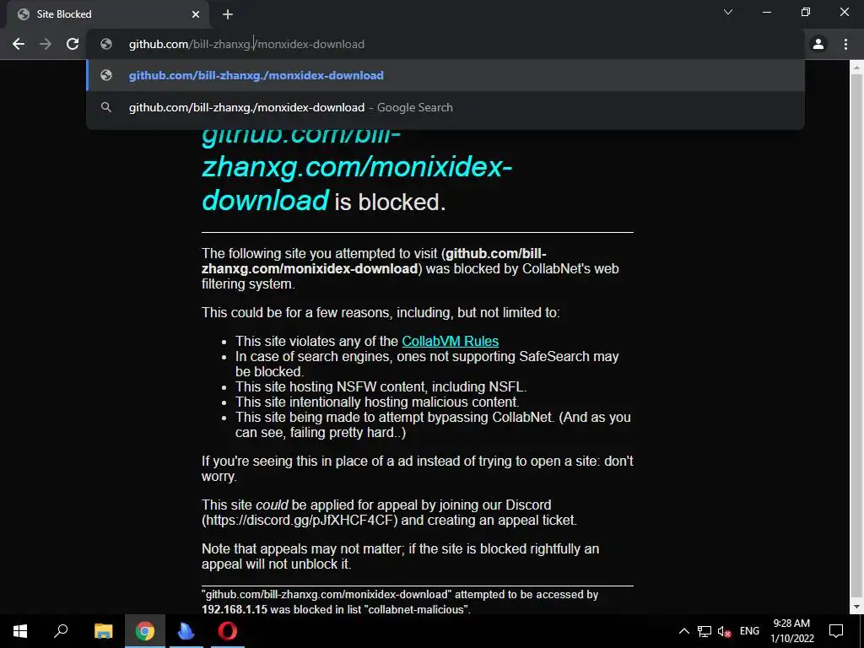Click scrollbar up arrow
The width and height of the screenshot is (864, 648).
click(857, 68)
